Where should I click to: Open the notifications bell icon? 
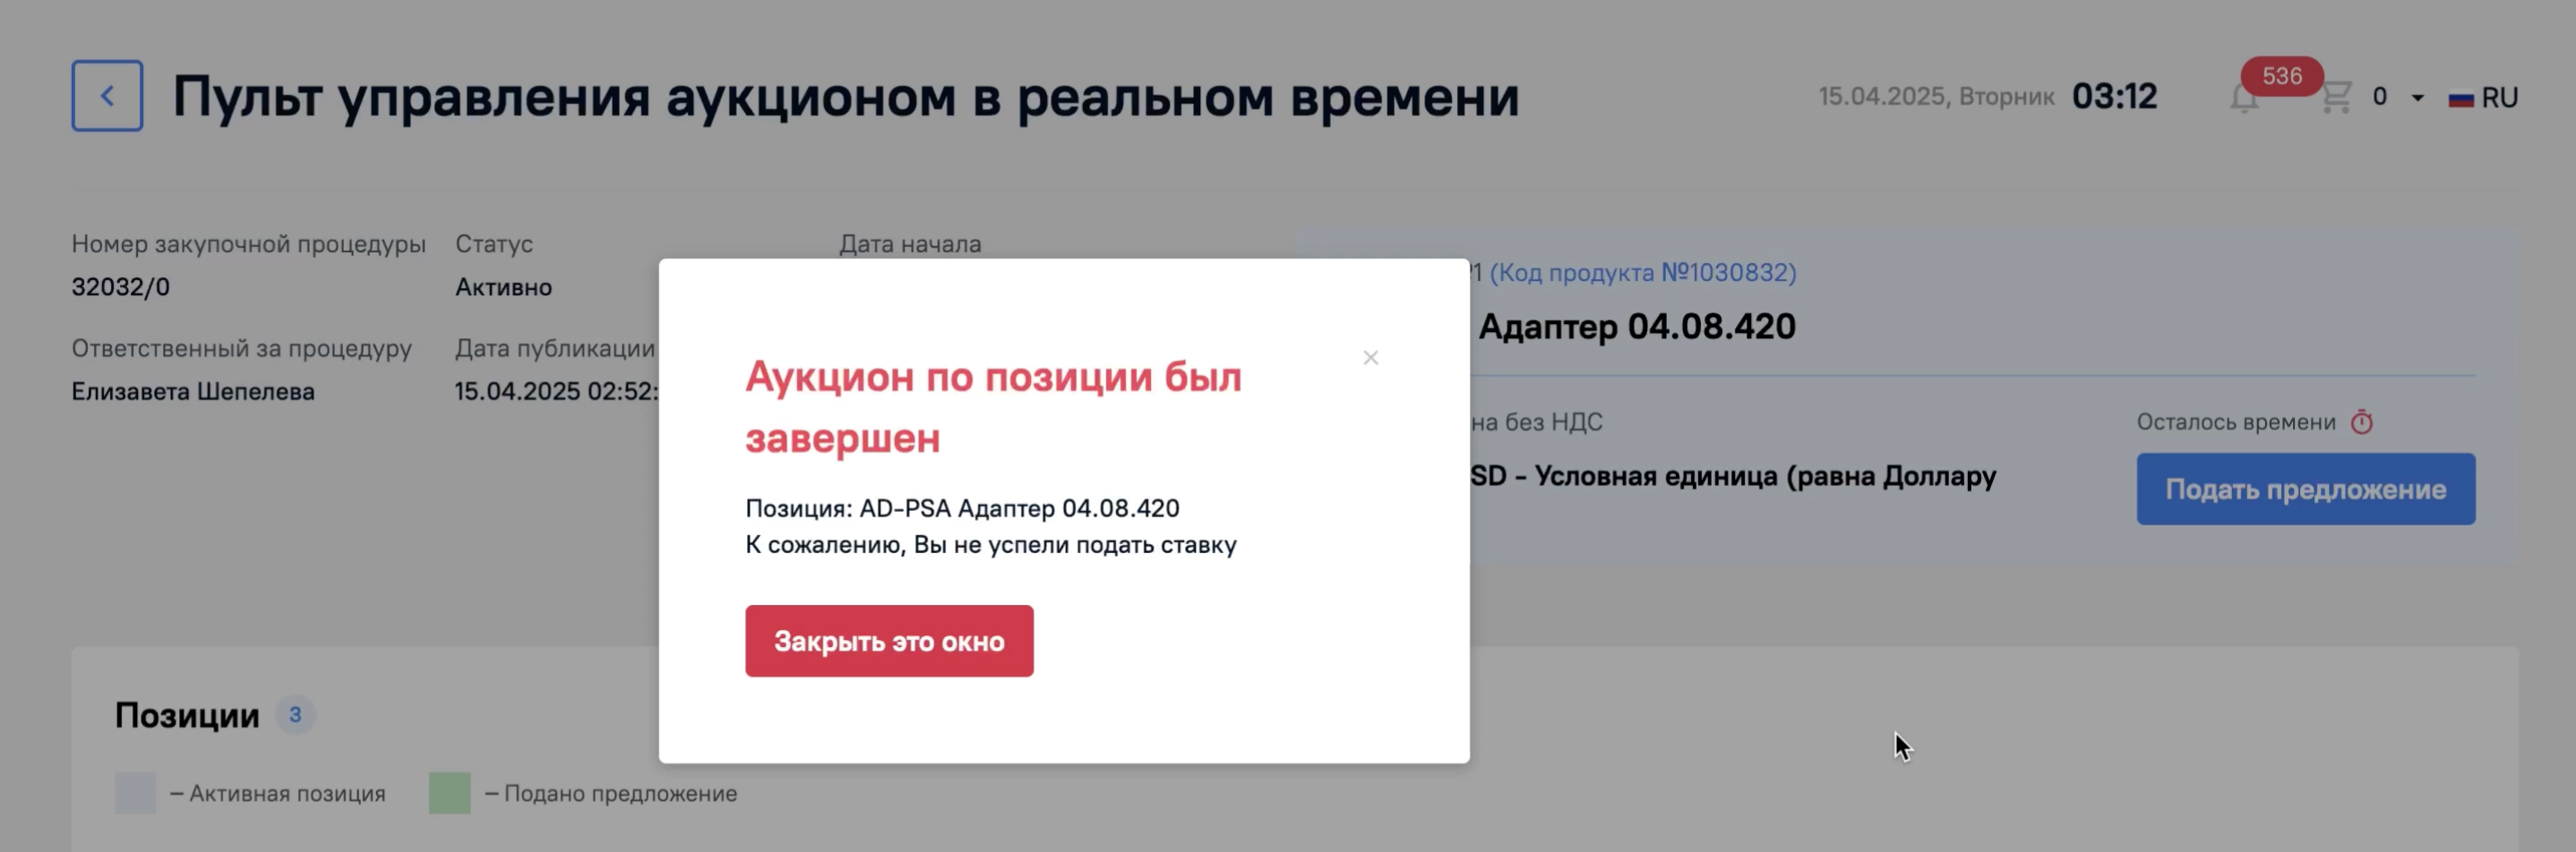[2244, 98]
